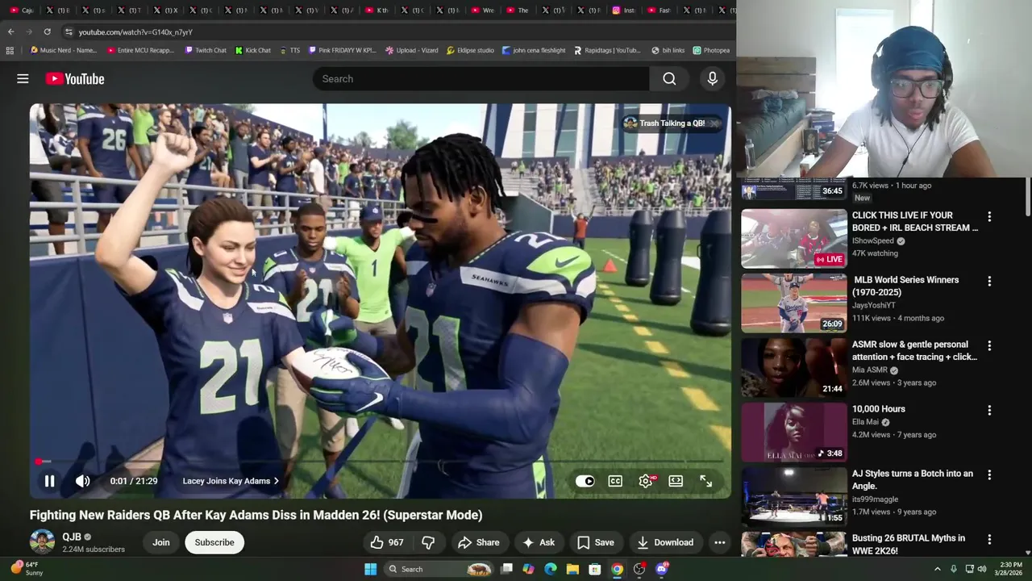Screen dimensions: 1032x581
Task: Click the QJB channel name link
Action: [x=72, y=537]
